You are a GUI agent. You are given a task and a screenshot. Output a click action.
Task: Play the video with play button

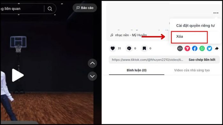pos(18,75)
